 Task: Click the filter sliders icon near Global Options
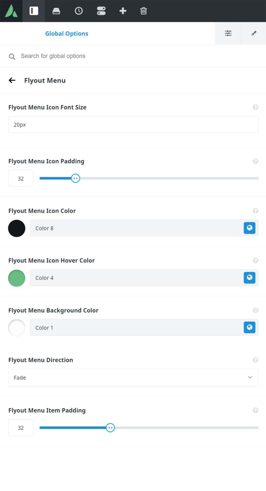(x=228, y=33)
